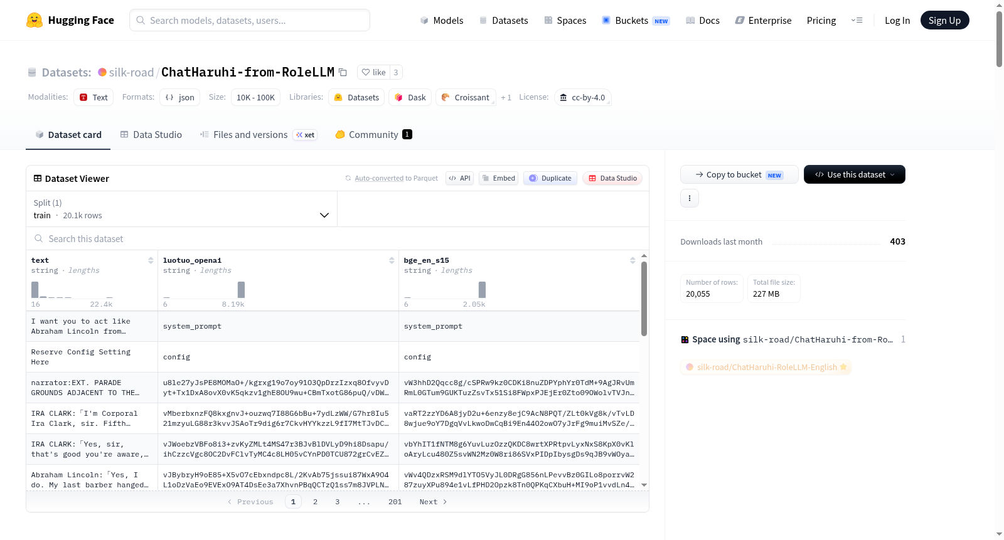Open Data Studio from the viewer toolbar
Image resolution: width=1004 pixels, height=540 pixels.
click(x=612, y=178)
